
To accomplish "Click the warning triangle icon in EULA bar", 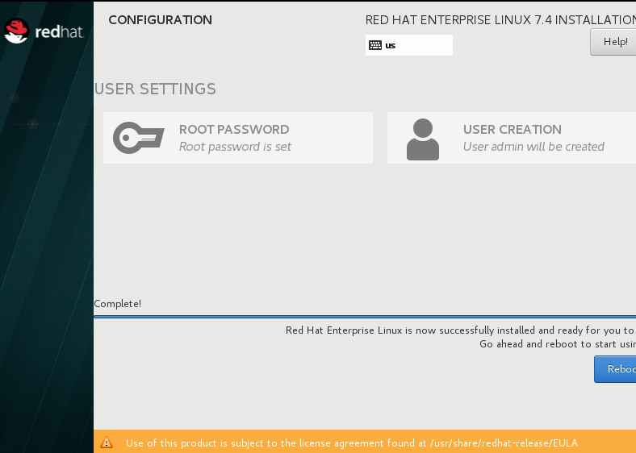I will [x=107, y=443].
